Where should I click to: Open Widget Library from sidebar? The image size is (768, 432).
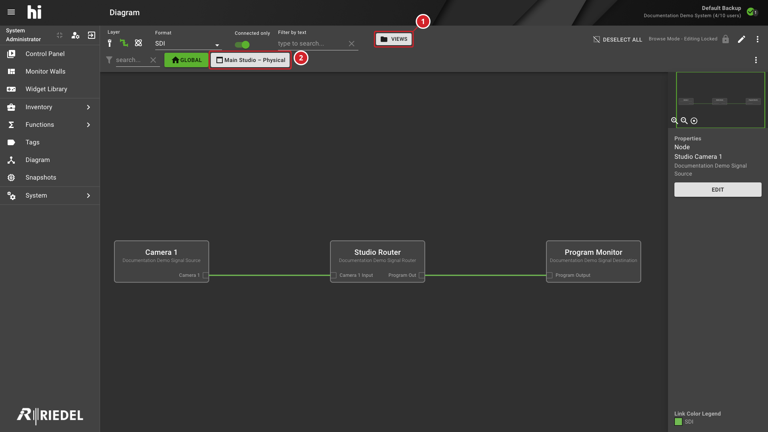click(x=50, y=89)
